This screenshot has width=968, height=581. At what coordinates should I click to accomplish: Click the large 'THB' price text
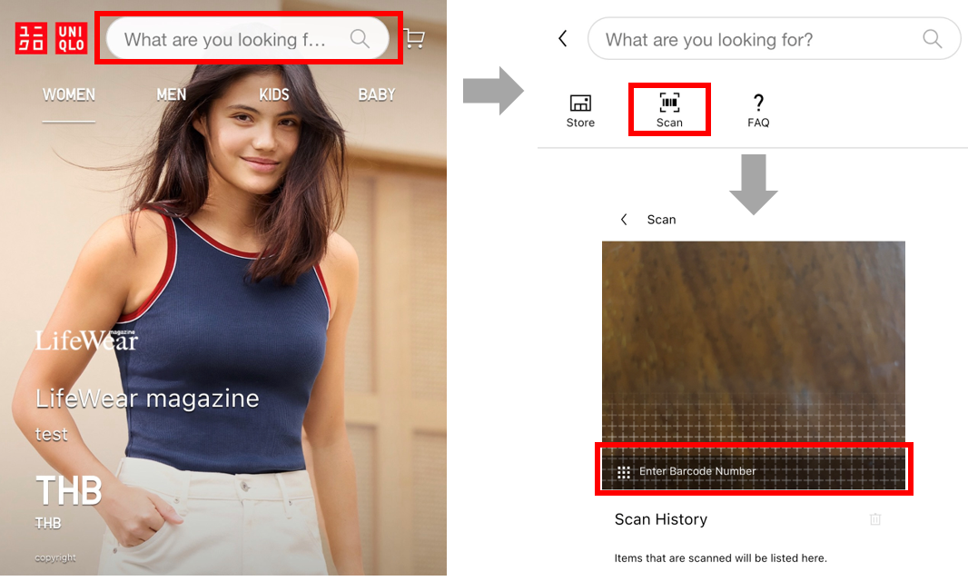click(x=68, y=491)
